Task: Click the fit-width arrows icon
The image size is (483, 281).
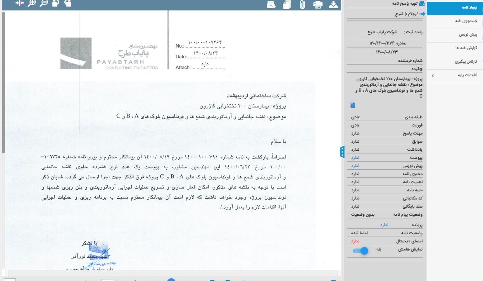Action: click(x=19, y=3)
